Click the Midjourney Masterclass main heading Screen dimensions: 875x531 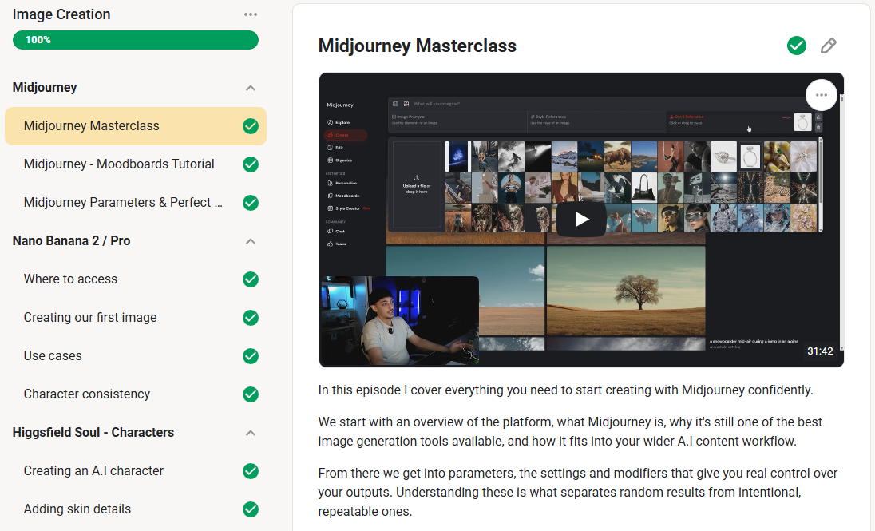(x=418, y=46)
